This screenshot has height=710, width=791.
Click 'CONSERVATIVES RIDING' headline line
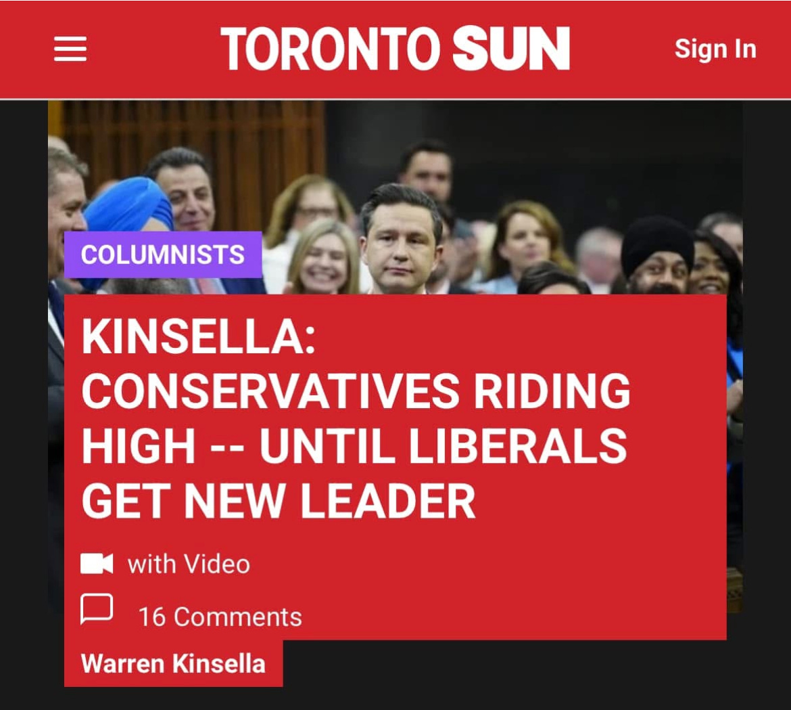point(356,391)
